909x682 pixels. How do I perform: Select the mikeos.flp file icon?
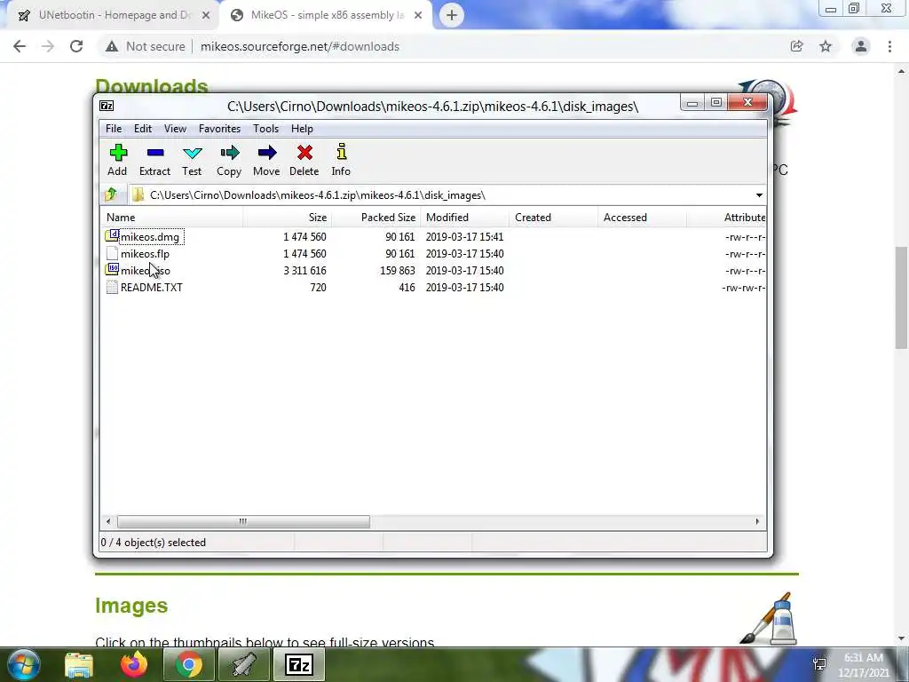coord(112,253)
